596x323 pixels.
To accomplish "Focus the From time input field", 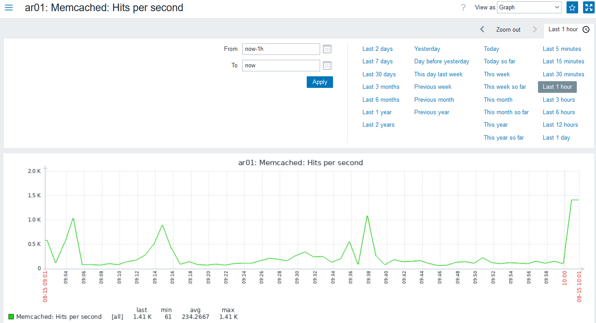I will (281, 49).
